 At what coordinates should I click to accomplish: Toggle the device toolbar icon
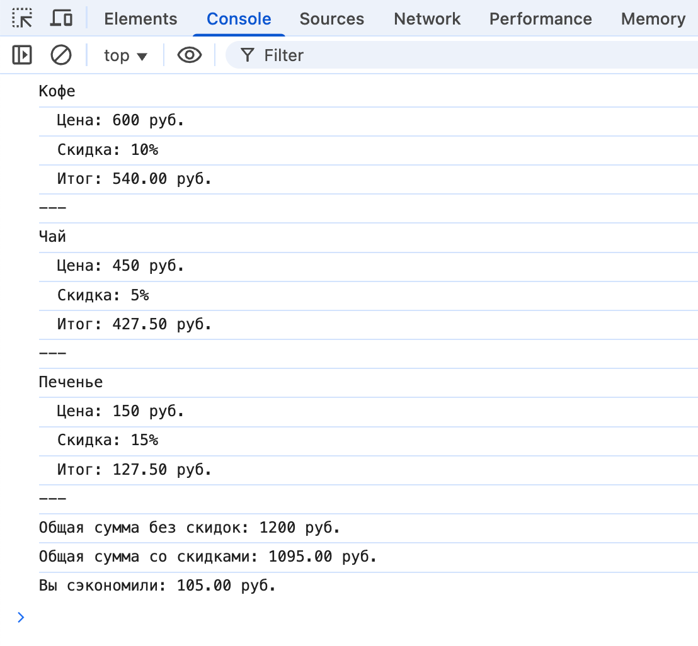[x=61, y=19]
